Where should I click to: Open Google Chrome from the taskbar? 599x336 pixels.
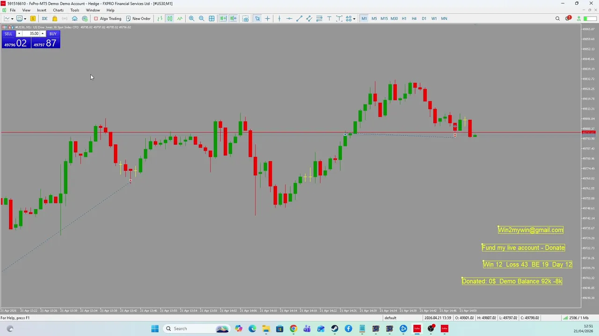click(293, 329)
